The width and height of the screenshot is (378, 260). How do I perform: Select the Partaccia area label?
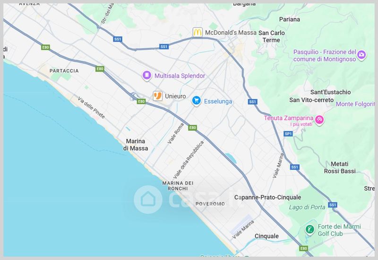[x=64, y=71]
